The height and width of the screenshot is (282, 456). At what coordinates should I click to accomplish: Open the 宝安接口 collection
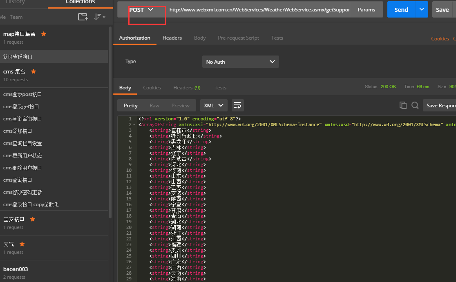point(13,219)
